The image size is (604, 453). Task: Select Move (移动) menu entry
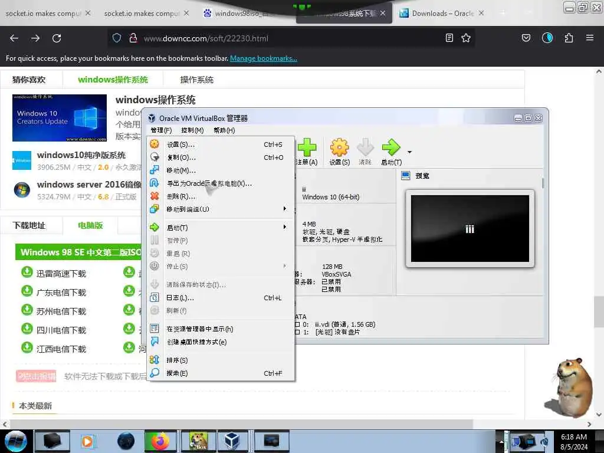pos(221,170)
